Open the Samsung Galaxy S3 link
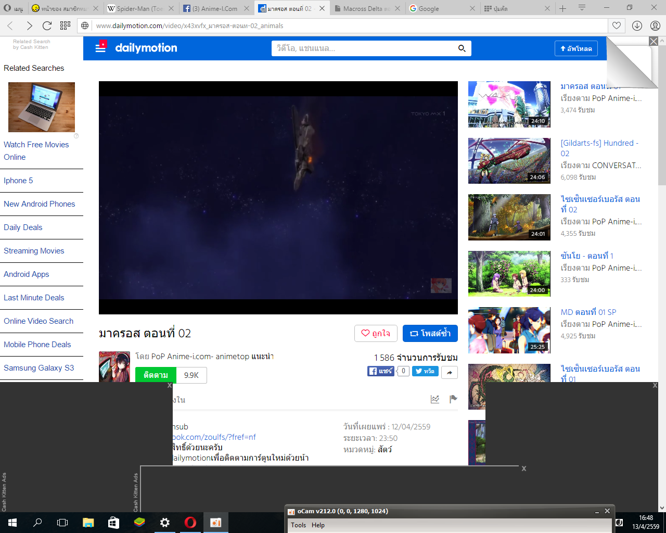This screenshot has width=666, height=533. (39, 368)
